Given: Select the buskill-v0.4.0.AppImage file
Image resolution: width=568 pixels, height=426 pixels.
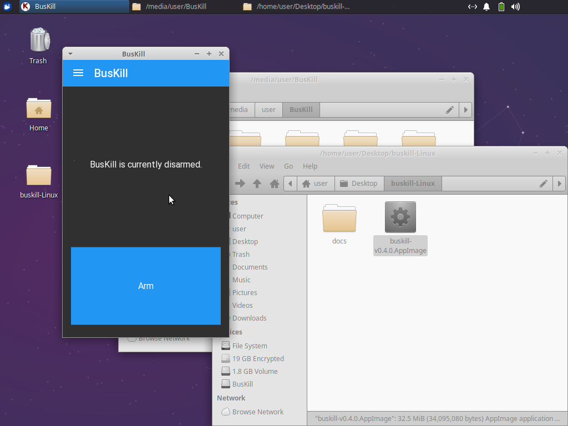Looking at the screenshot, I should [x=400, y=229].
